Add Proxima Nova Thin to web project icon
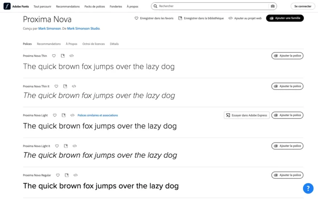This screenshot has height=199, width=318. point(71,56)
